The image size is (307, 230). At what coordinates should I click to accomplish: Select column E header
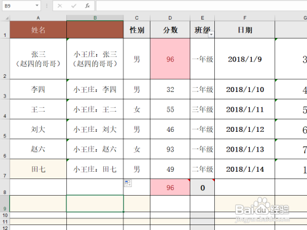pyautogui.click(x=202, y=18)
